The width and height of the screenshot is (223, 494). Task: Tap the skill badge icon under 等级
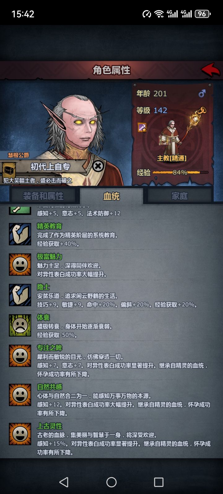pos(142,127)
